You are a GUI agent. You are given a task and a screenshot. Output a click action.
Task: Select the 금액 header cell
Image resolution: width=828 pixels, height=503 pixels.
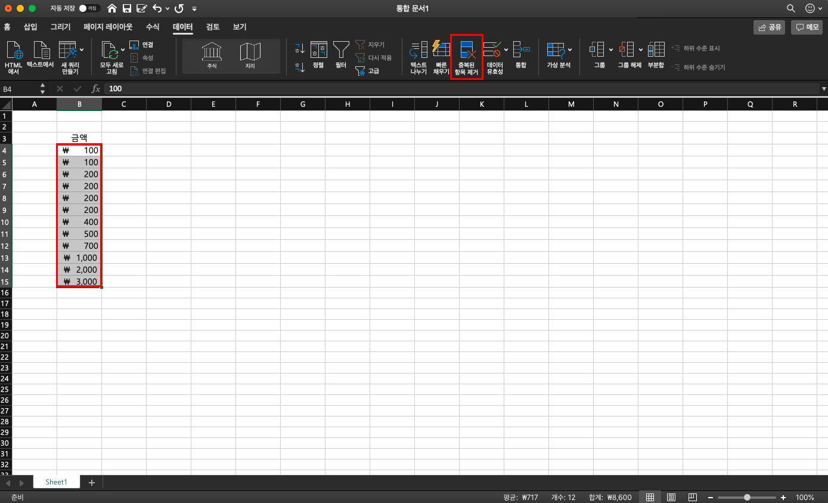point(79,138)
